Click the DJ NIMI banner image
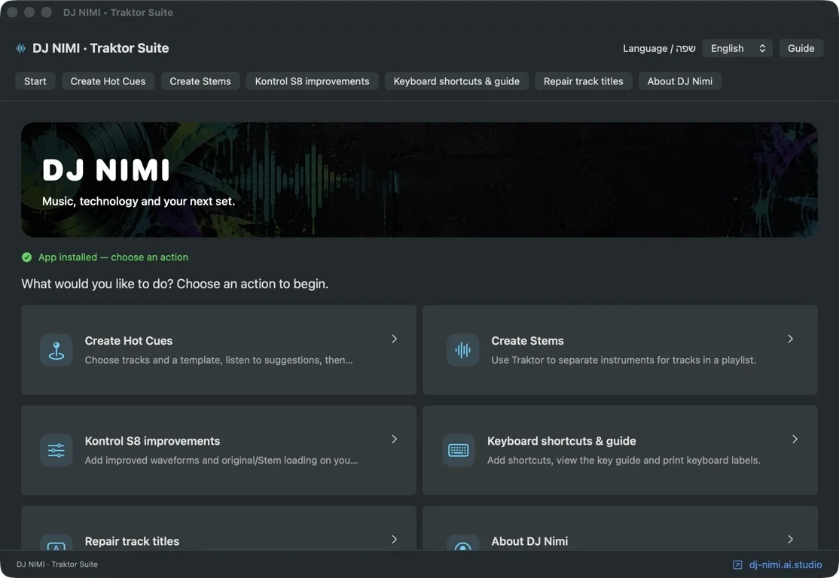 coord(419,180)
